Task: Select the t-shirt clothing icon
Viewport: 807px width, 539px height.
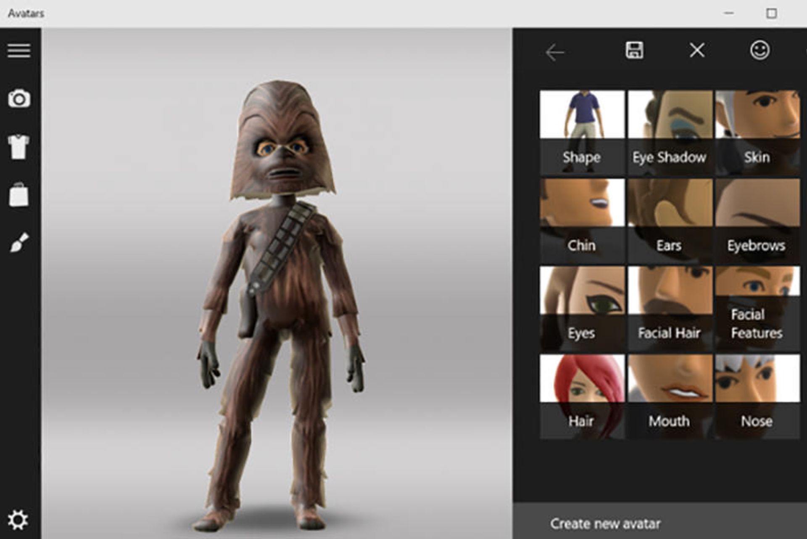Action: 19,146
